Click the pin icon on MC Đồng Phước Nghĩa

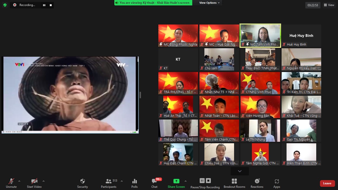[x=161, y=44]
